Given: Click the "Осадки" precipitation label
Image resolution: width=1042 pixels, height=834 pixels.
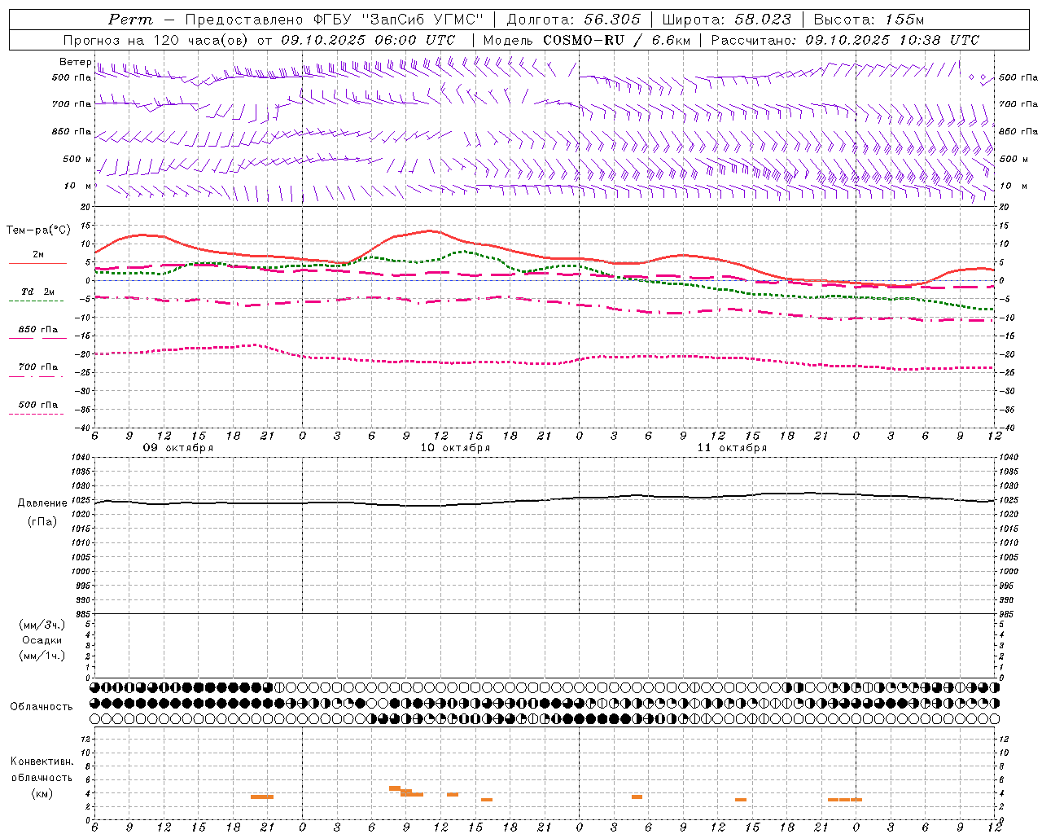Looking at the screenshot, I should coord(42,640).
